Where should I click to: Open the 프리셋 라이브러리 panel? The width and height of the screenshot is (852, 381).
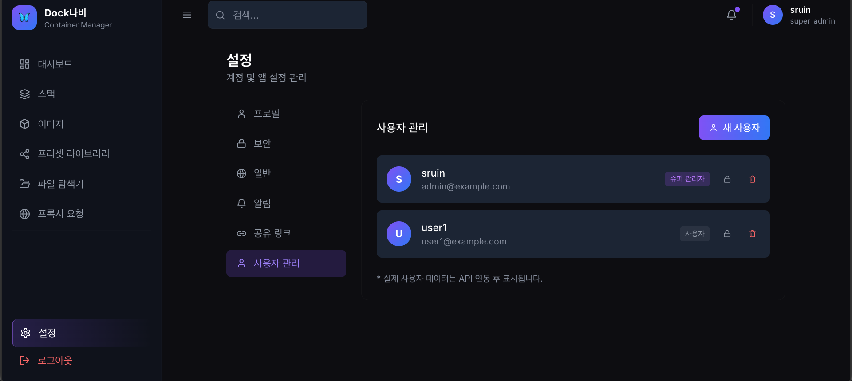73,154
